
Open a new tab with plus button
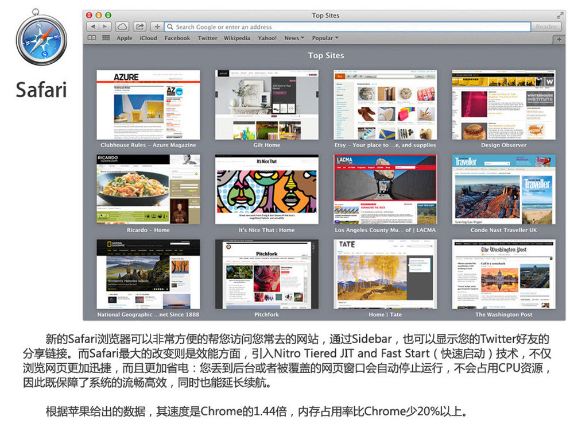(x=559, y=39)
